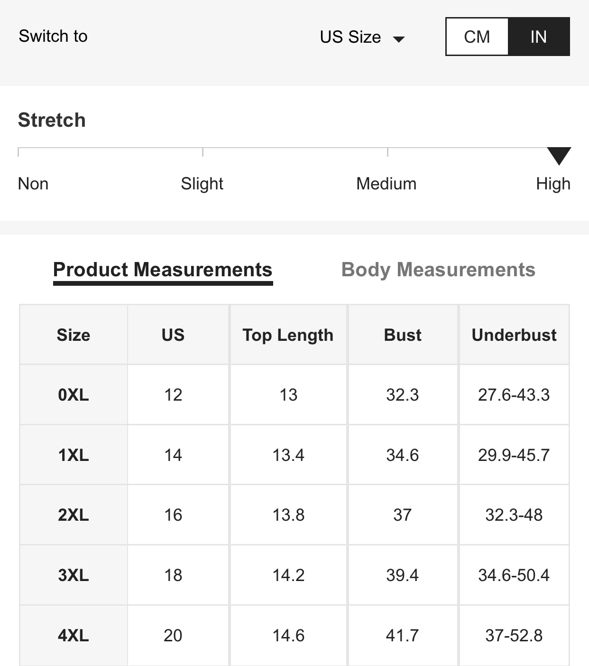Click the dropdown arrow beside US Size
Image resolution: width=589 pixels, height=666 pixels.
click(399, 39)
